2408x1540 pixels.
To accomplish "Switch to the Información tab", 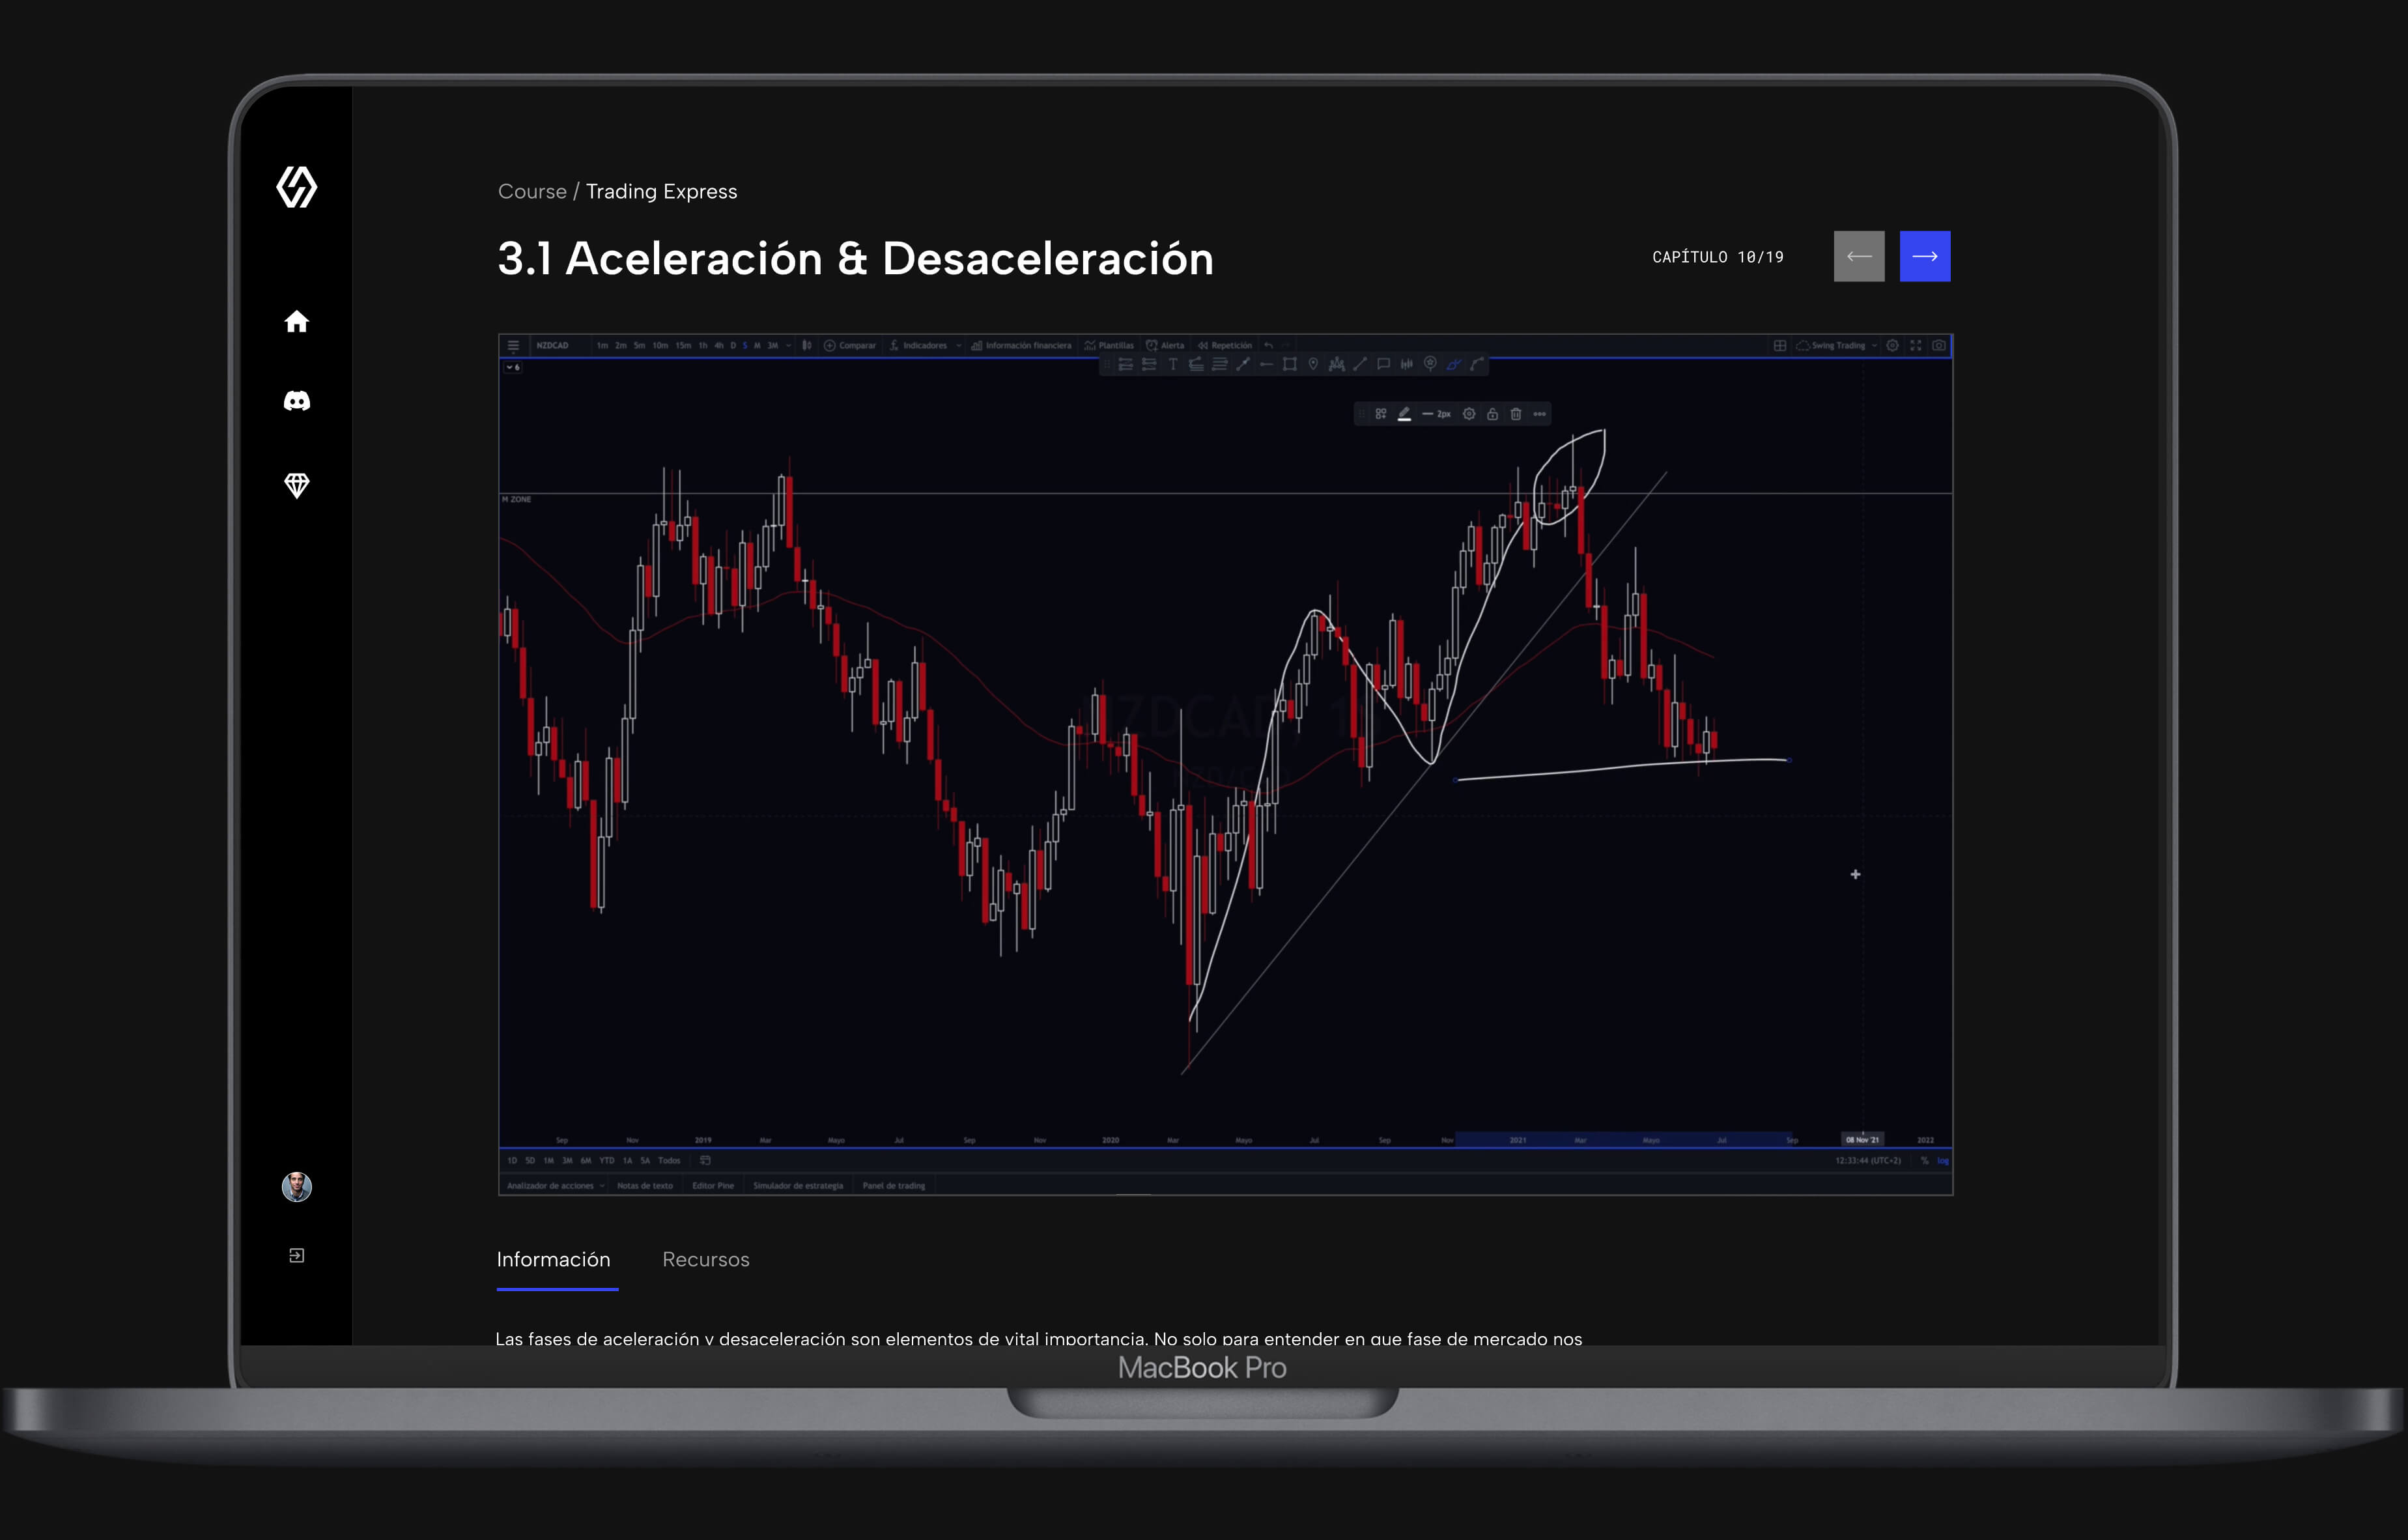I will 553,1259.
